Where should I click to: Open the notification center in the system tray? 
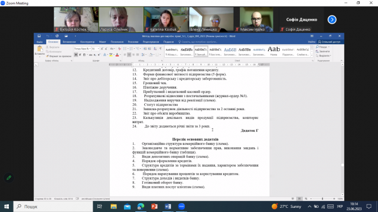click(369, 207)
